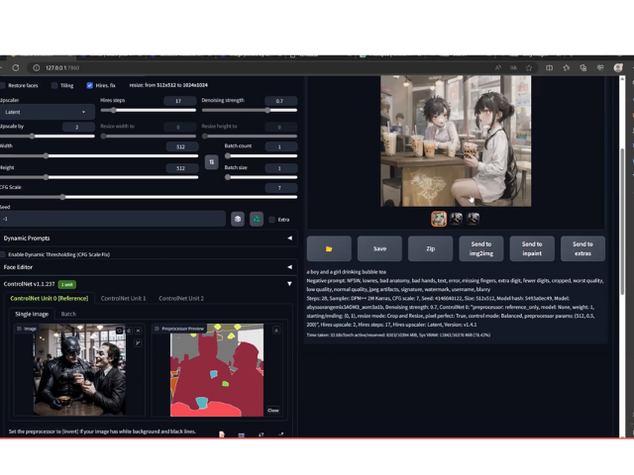Uncheck the Hires. fix checkbox
The image size is (634, 475).
coord(90,85)
